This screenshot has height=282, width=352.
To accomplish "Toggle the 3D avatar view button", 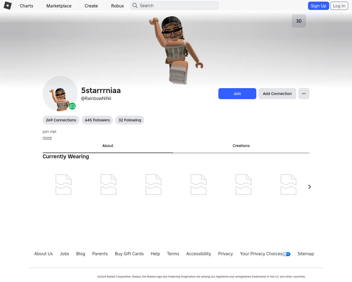I will [x=299, y=21].
